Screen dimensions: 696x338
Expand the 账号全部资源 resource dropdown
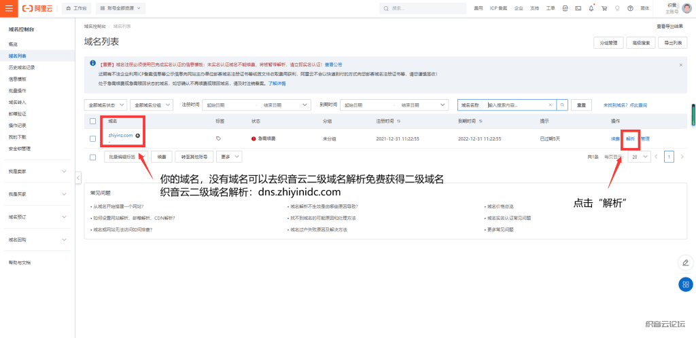120,8
